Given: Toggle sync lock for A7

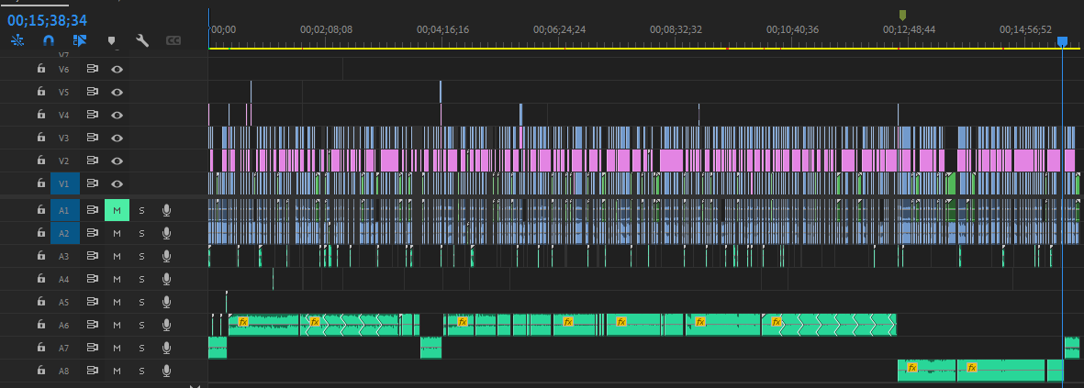Looking at the screenshot, I should tap(92, 348).
